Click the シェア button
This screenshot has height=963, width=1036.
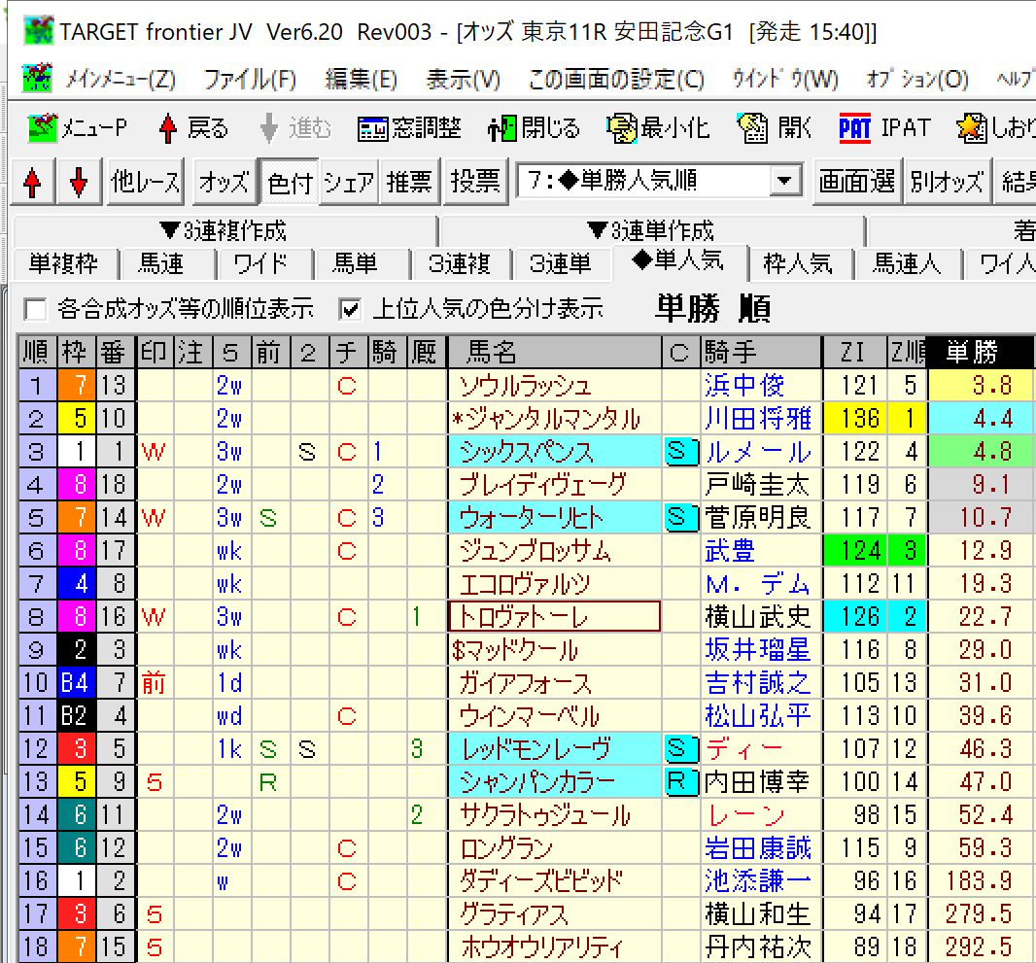349,182
